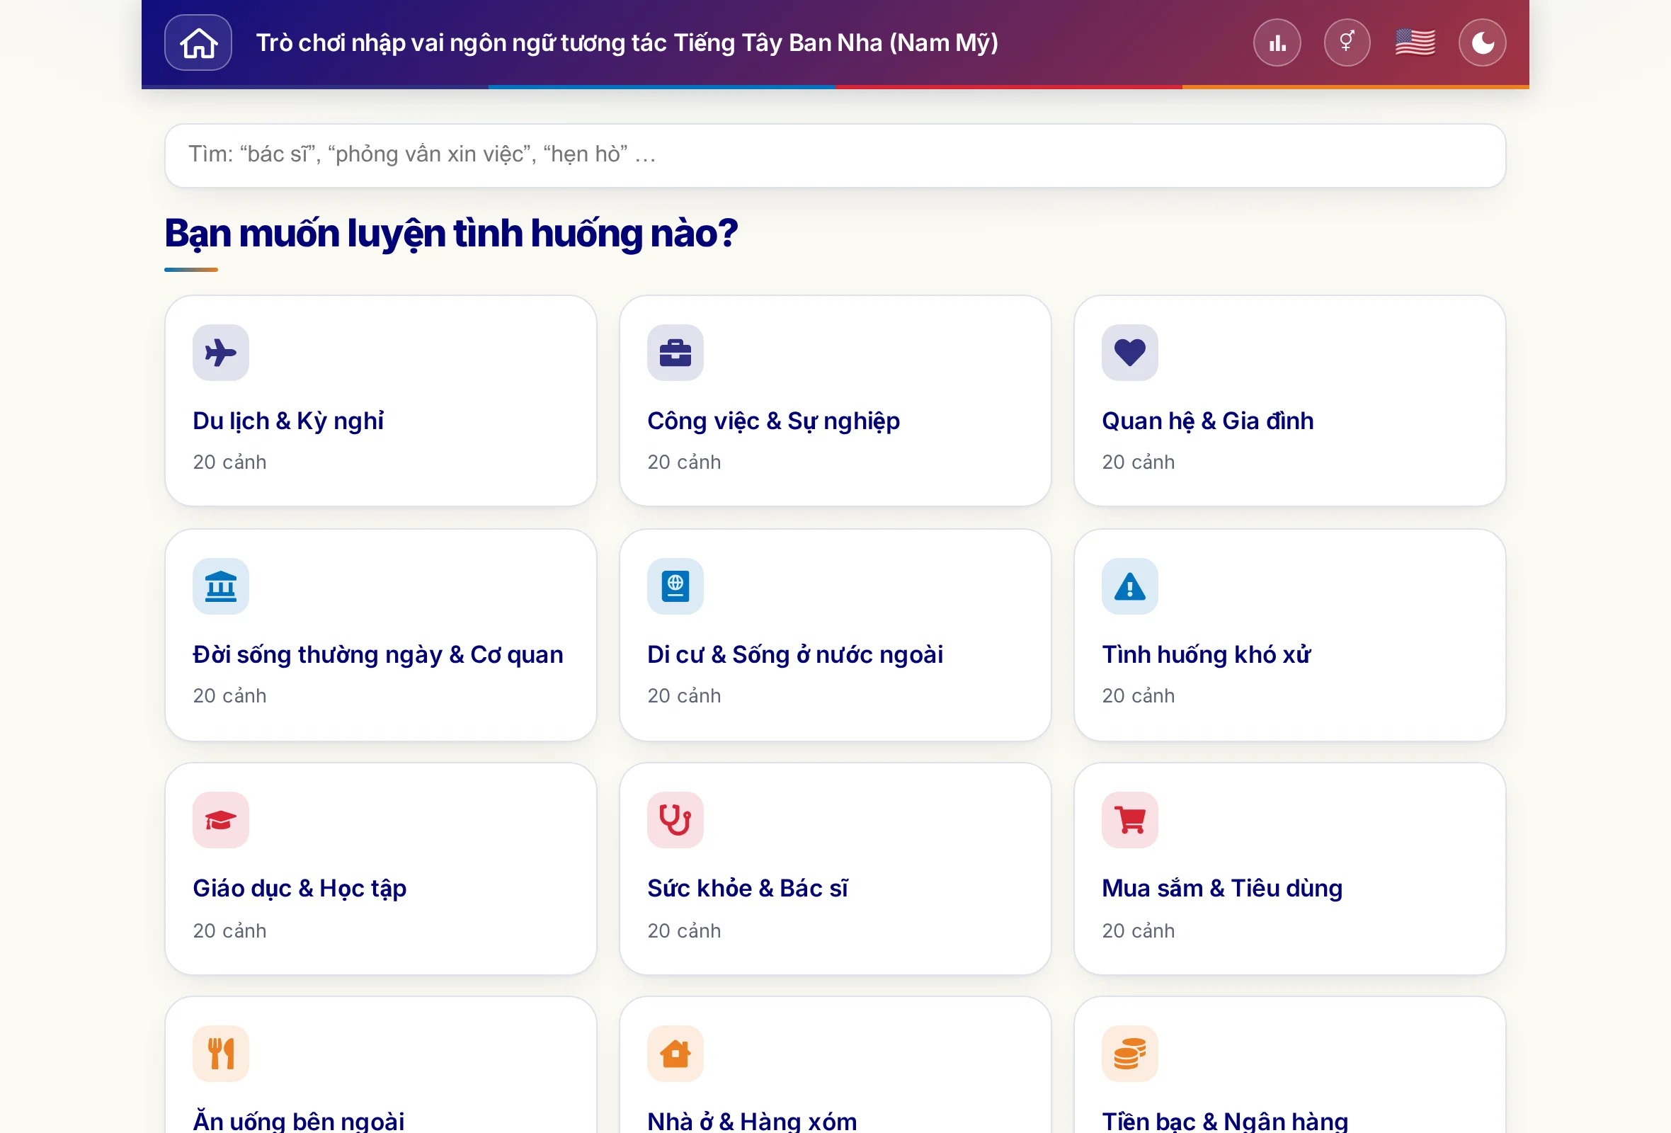Open Du lịch & Kỳ nghỉ category
The width and height of the screenshot is (1671, 1133).
tap(380, 400)
